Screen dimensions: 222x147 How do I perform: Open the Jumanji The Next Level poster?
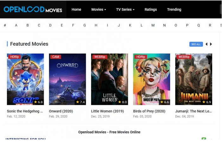click(193, 79)
